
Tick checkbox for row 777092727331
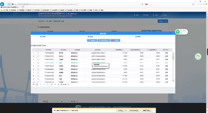[x=38, y=56]
